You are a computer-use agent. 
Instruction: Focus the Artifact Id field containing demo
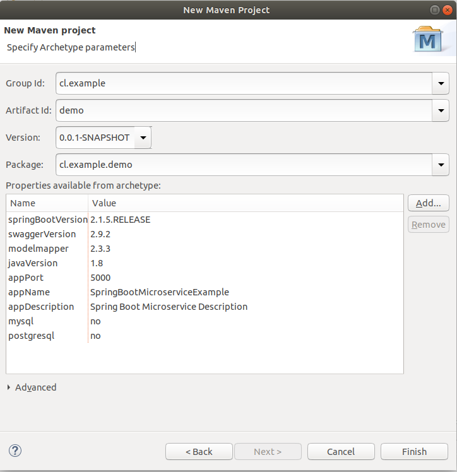point(244,110)
